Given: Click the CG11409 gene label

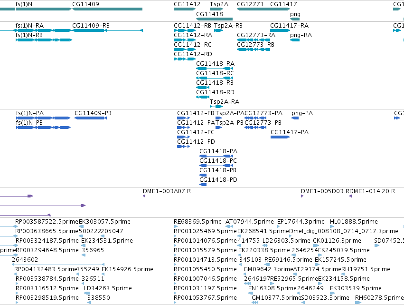Looking at the screenshot, I should tap(85, 4).
